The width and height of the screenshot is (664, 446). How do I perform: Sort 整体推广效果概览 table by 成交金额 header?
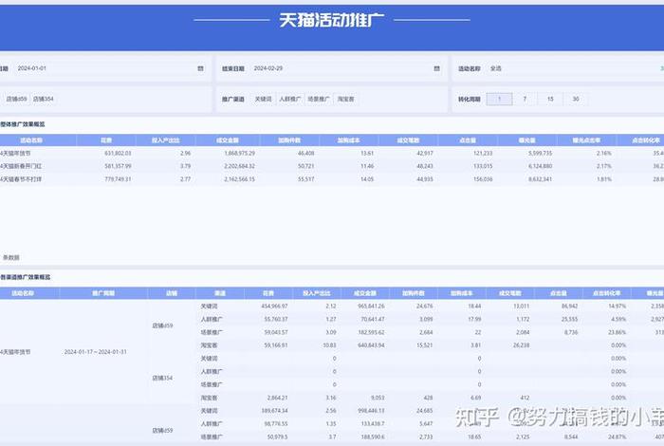click(228, 140)
